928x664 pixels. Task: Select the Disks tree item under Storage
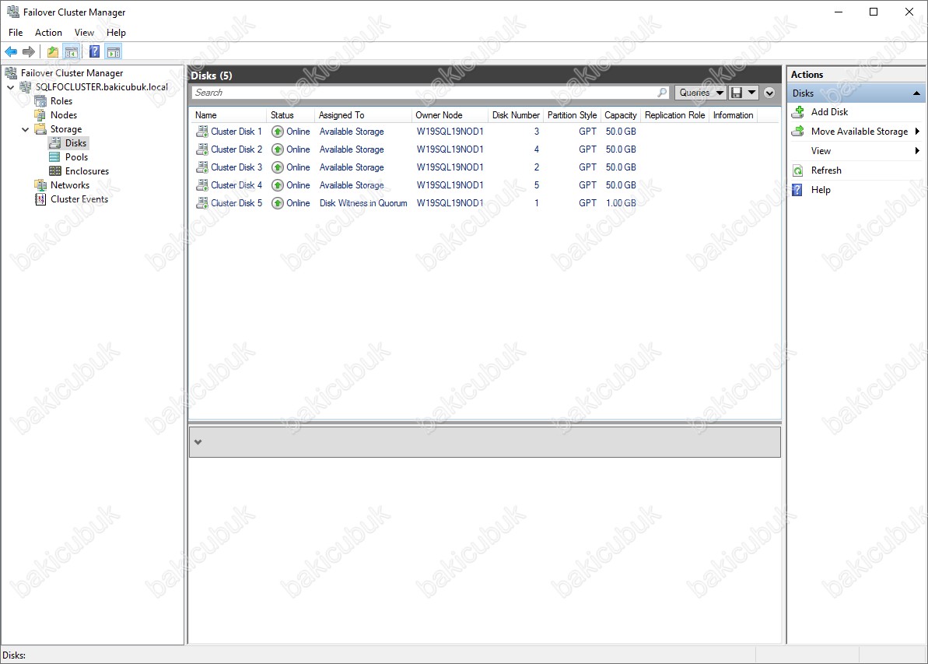75,142
